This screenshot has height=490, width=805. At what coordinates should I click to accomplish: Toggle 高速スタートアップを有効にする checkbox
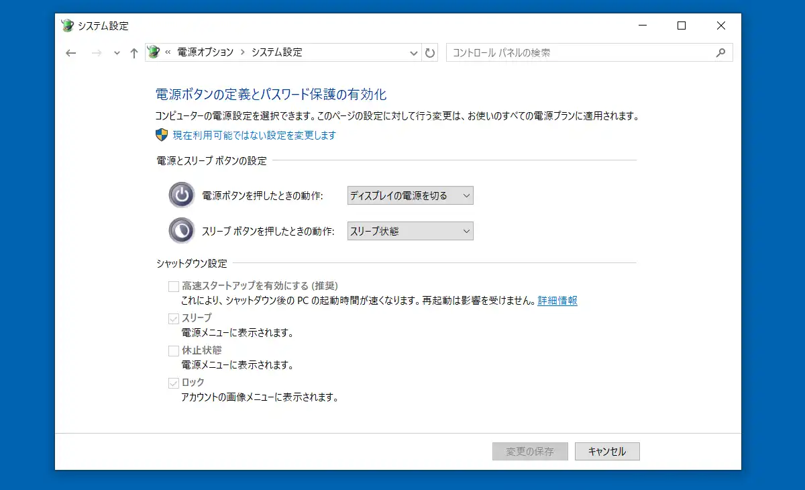[x=174, y=286]
